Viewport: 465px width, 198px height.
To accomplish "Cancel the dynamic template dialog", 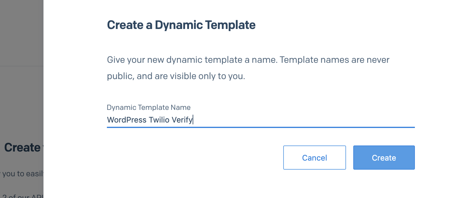I will [314, 158].
